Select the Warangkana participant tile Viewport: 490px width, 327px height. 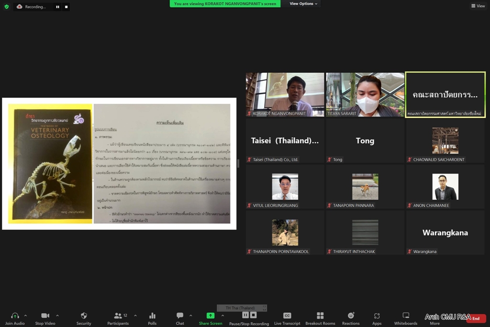pyautogui.click(x=445, y=233)
